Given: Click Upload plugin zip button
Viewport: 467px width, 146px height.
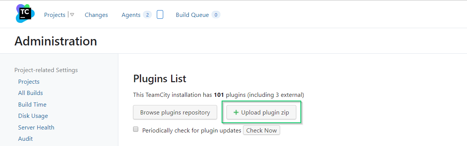Looking at the screenshot, I should [x=261, y=113].
